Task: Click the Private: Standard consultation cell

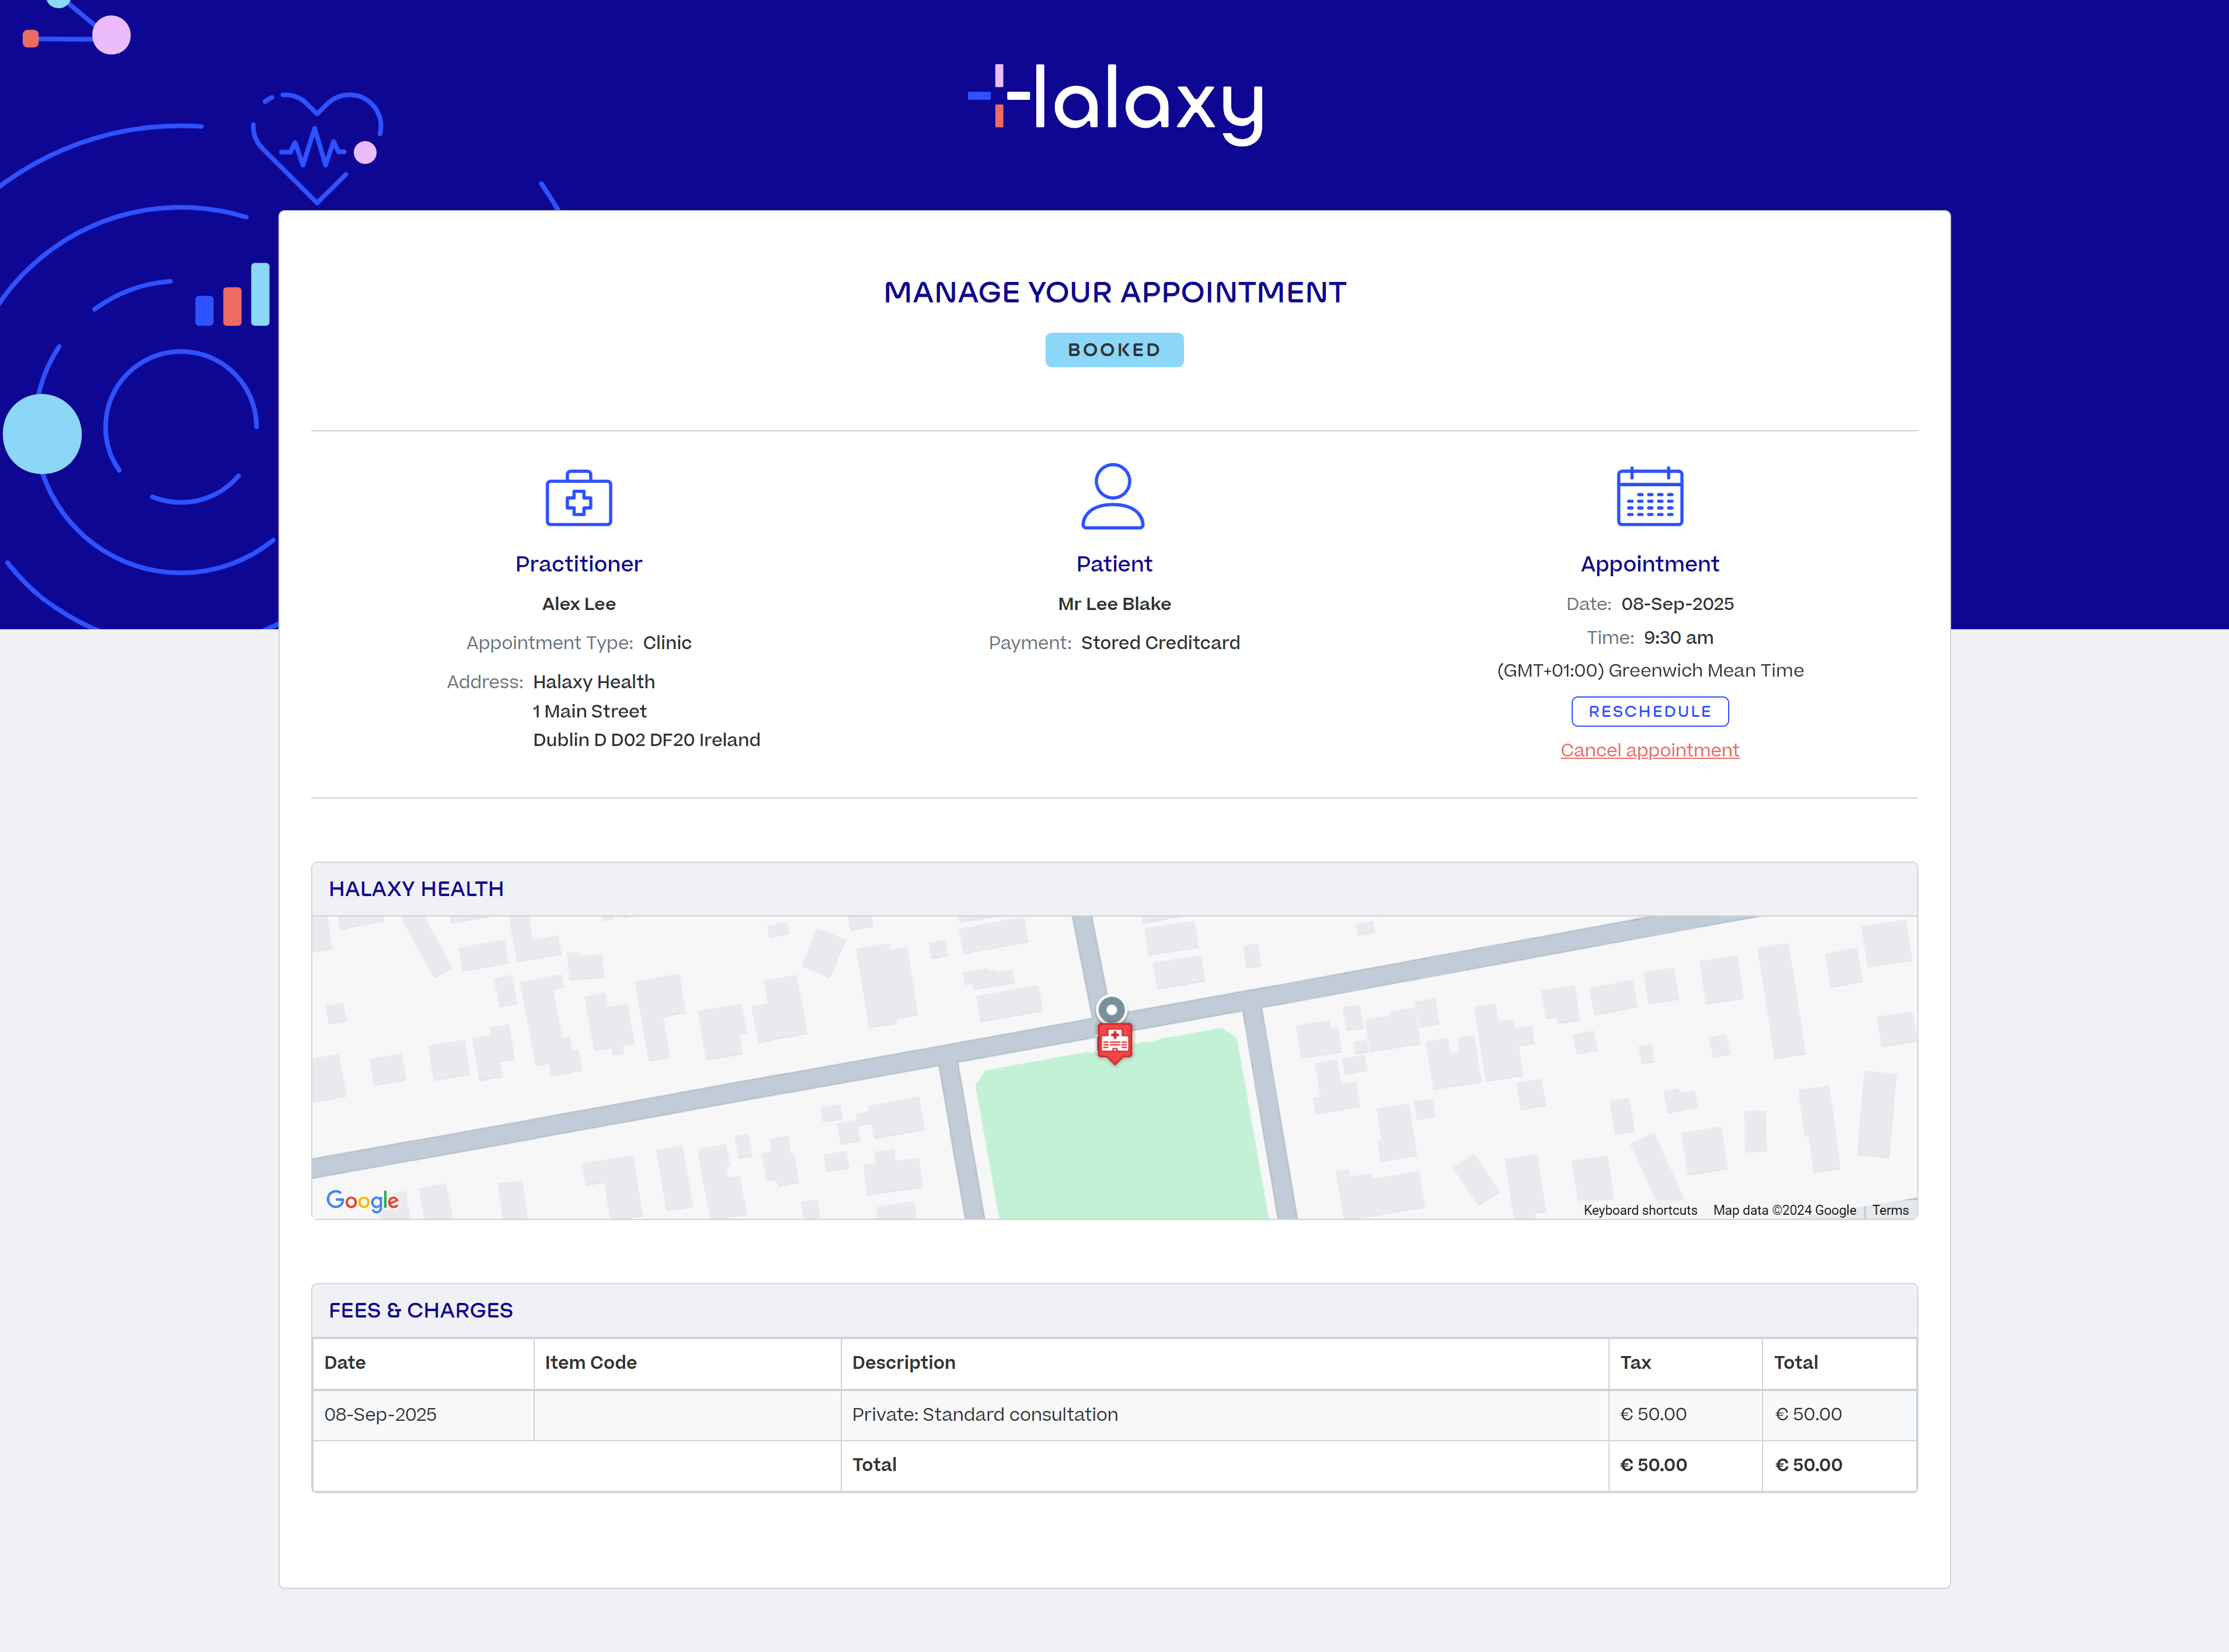Action: 1224,1414
